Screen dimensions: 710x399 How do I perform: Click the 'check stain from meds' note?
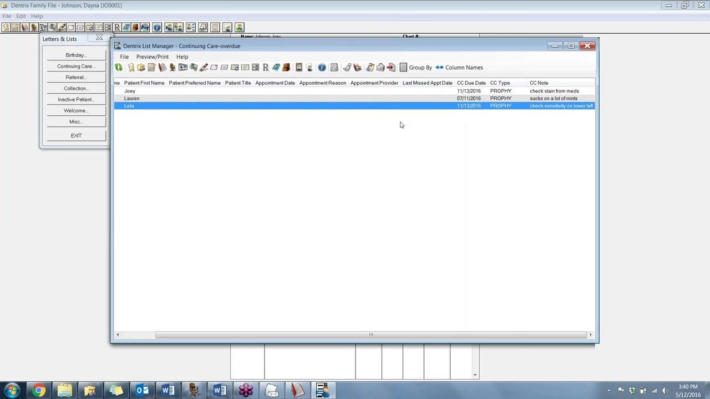(554, 91)
